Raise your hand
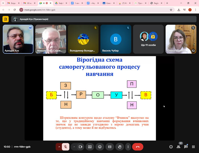This screenshot has width=199, height=153. pyautogui.click(x=120, y=147)
